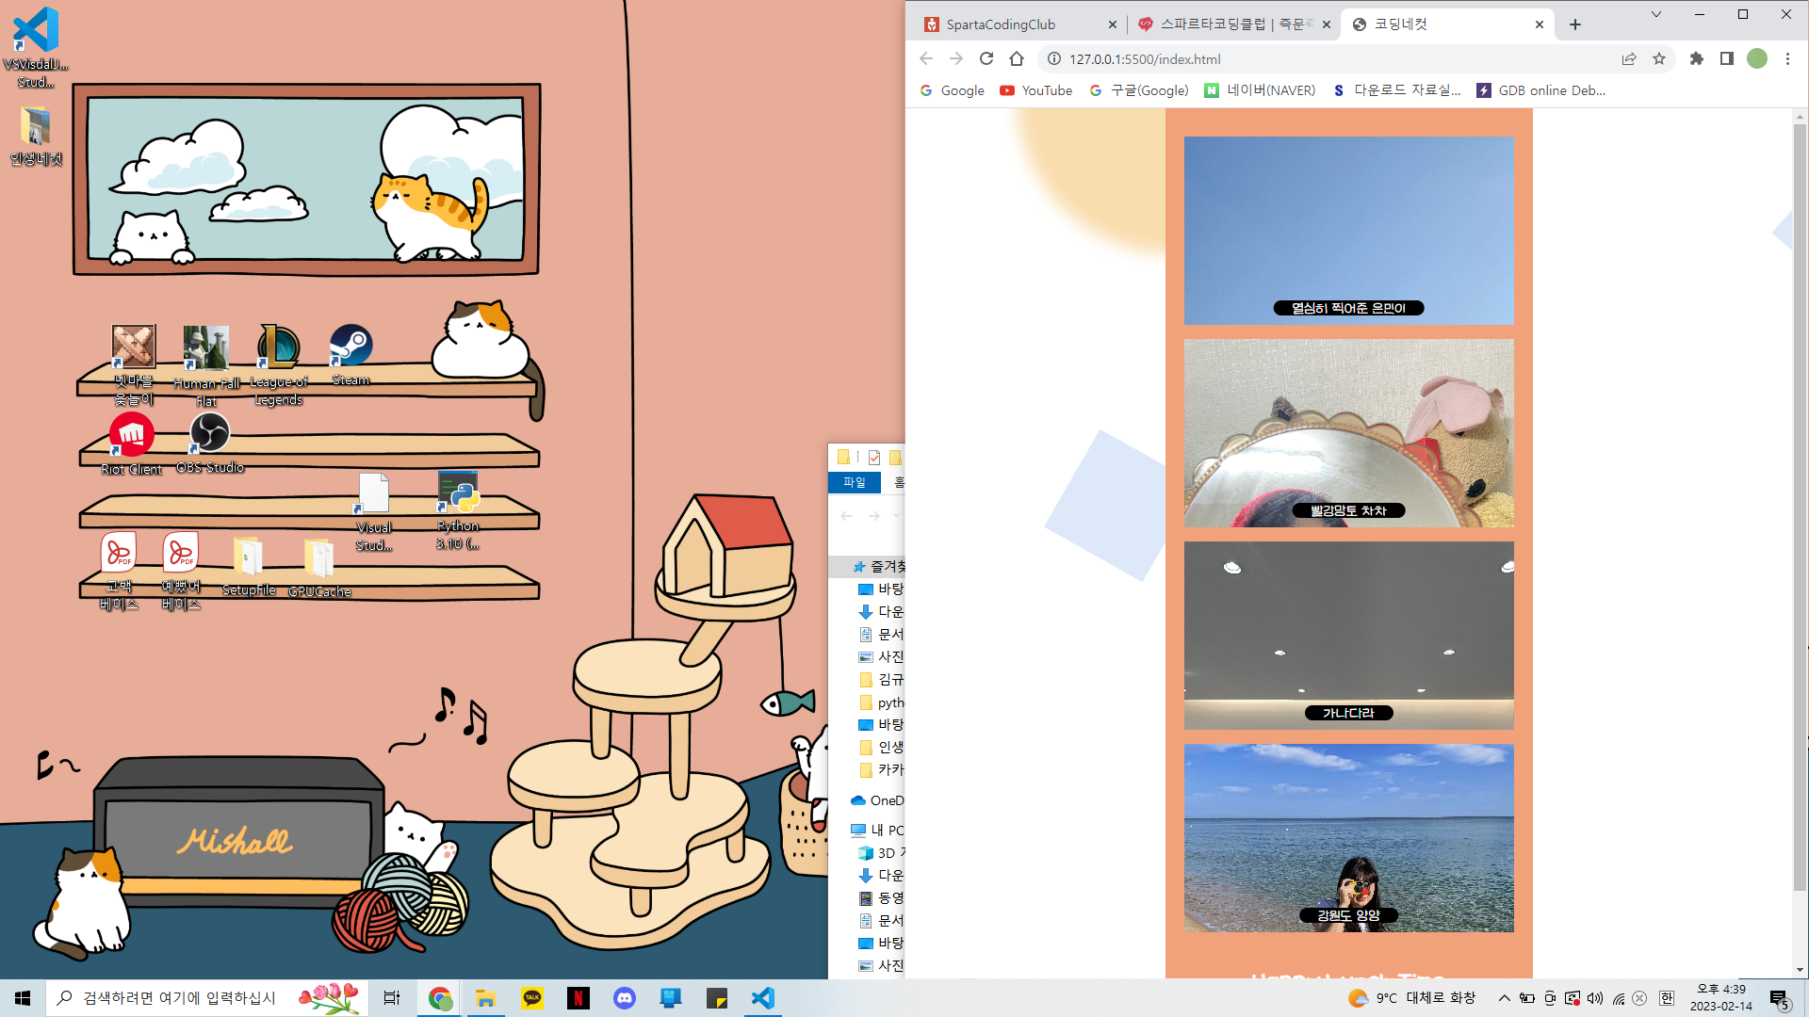Select the pyth folder in File Explorer

point(881,702)
